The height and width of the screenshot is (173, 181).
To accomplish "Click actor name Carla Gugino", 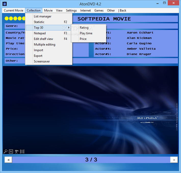I will [139, 43].
